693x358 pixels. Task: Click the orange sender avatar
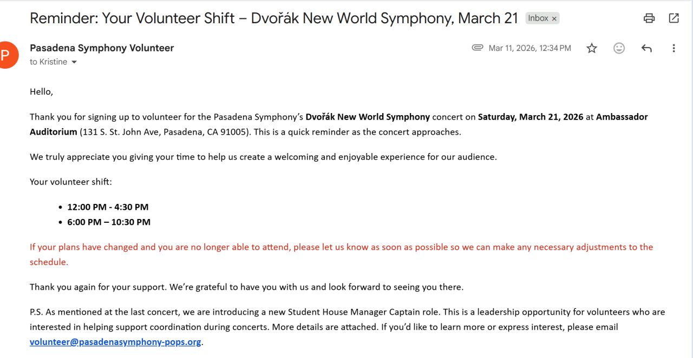pyautogui.click(x=8, y=55)
